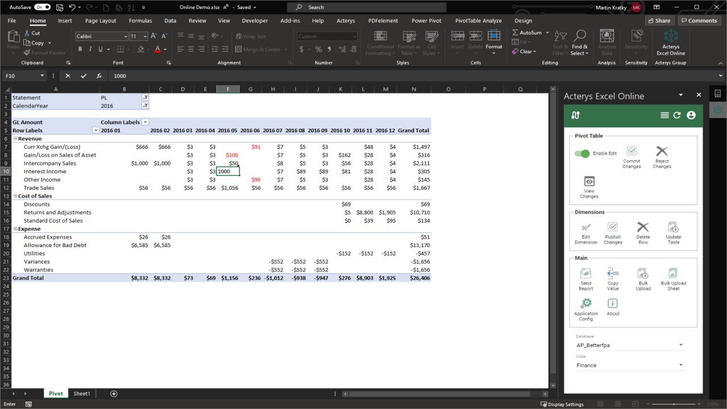
Task: Open the Cube Finance dropdown
Action: click(630, 365)
